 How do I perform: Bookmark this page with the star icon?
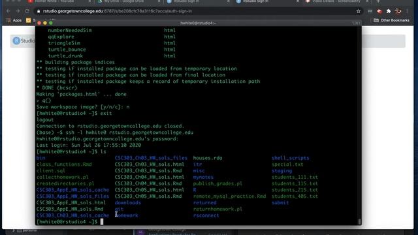tap(359, 11)
